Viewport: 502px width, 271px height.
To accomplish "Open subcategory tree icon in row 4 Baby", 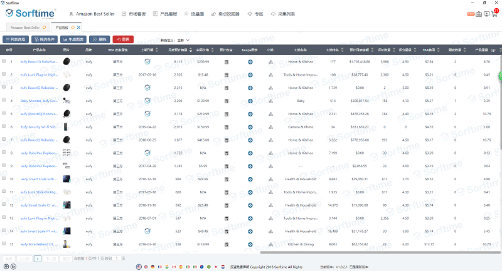I will coord(270,101).
